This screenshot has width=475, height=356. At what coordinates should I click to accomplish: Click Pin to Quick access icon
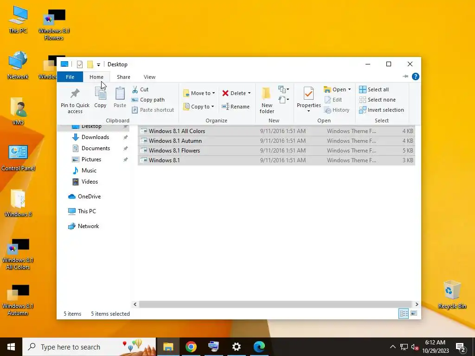click(75, 93)
